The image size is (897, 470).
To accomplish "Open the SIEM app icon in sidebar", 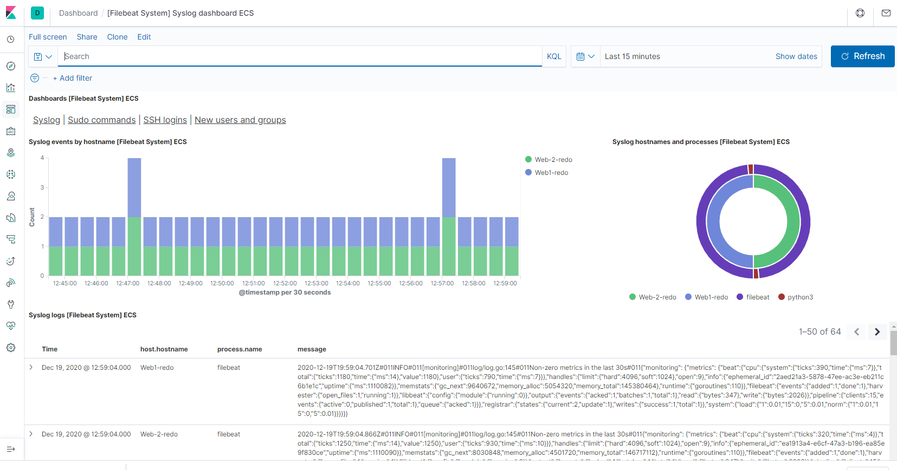I will tap(11, 283).
